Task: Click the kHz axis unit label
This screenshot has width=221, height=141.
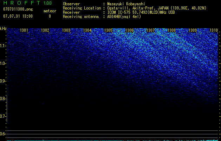Action: 3,29
